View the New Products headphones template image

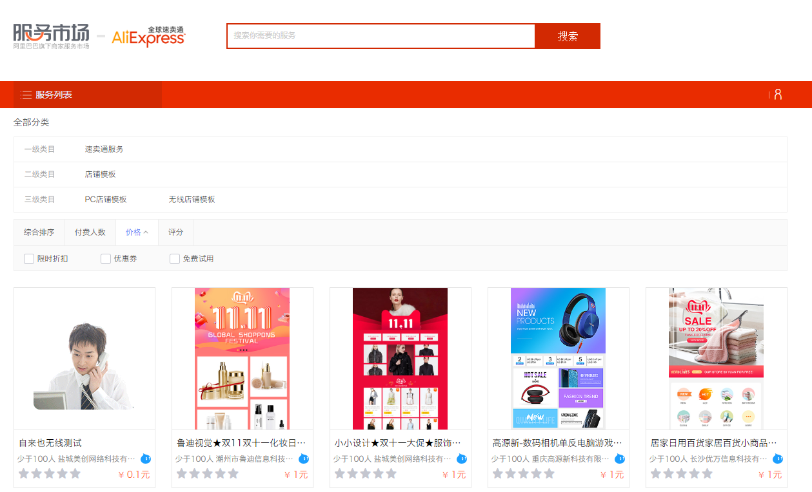[x=559, y=359]
